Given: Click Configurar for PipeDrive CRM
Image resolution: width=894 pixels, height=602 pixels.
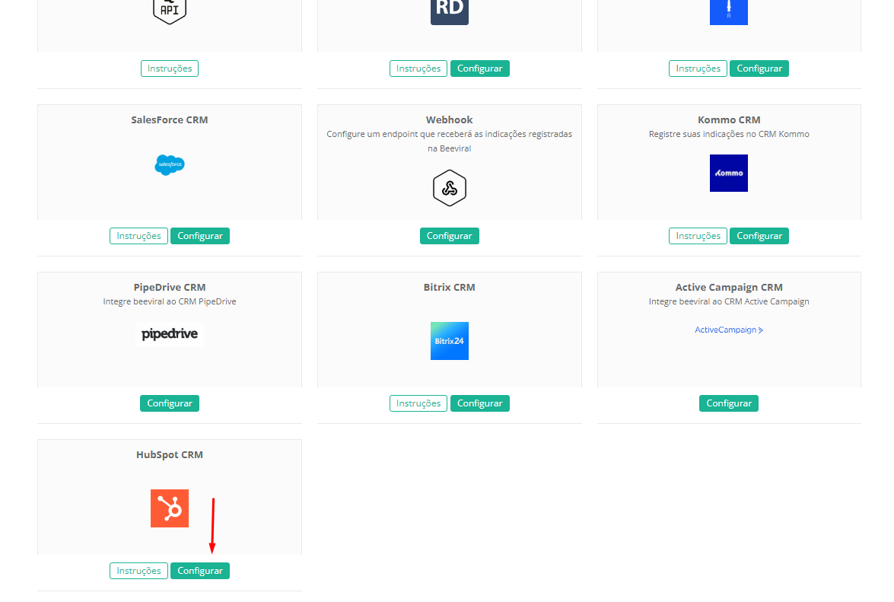Looking at the screenshot, I should [170, 403].
